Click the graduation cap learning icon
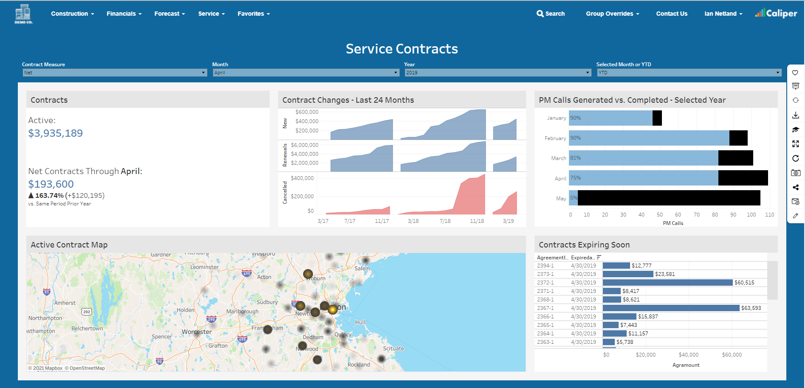Image resolution: width=805 pixels, height=388 pixels. coord(796,129)
